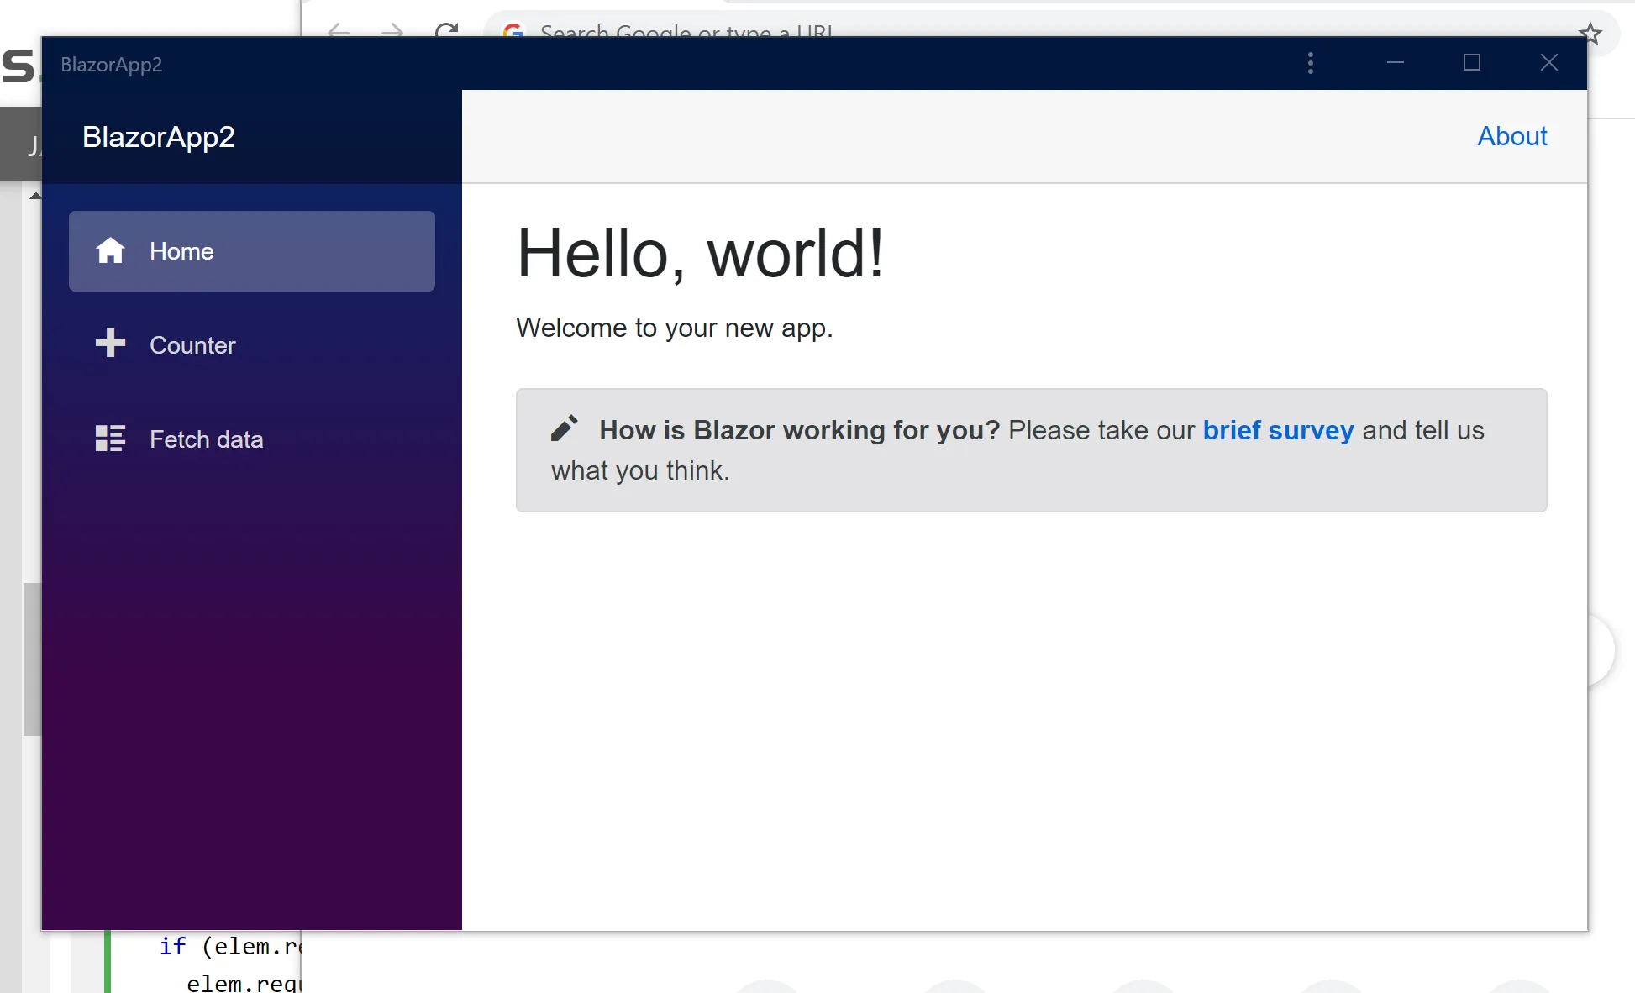Click the BlazorApp2 brand title in sidebar
This screenshot has width=1635, height=993.
[x=159, y=137]
